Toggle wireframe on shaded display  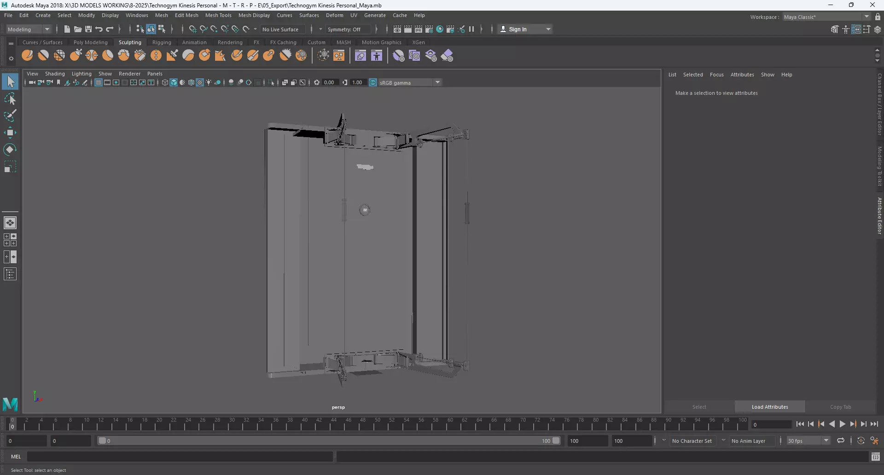(191, 82)
